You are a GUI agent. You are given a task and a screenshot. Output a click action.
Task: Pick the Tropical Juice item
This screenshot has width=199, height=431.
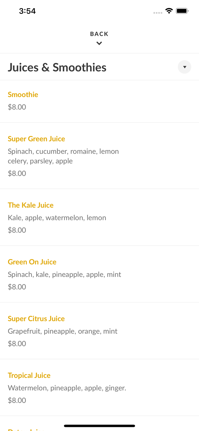[29, 375]
